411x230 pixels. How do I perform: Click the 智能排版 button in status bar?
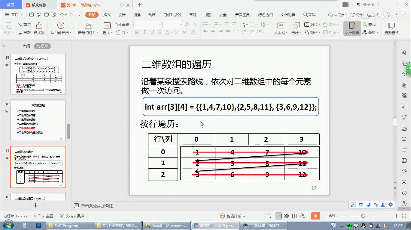tap(233, 216)
